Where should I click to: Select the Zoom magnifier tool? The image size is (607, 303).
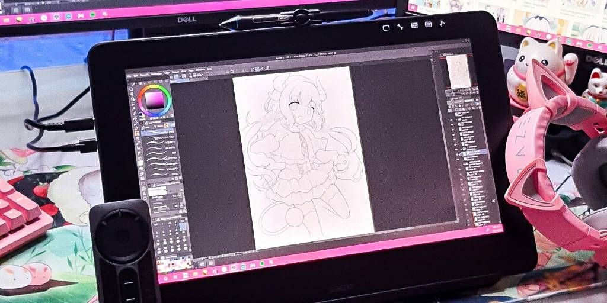click(x=131, y=89)
